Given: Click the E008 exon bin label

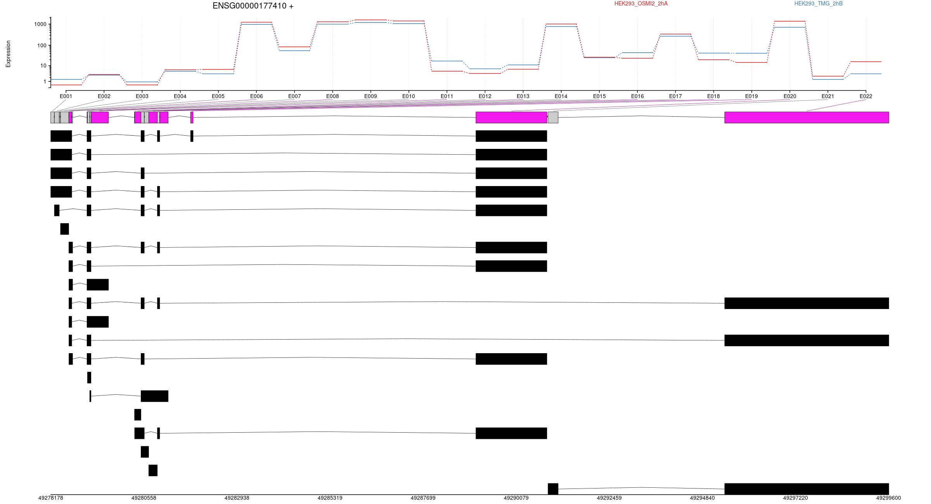Looking at the screenshot, I should click(x=332, y=96).
